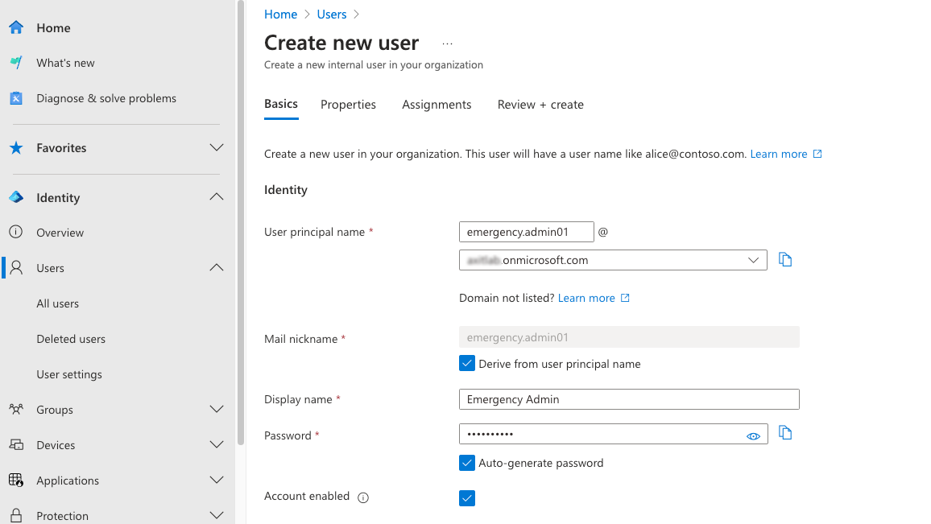Click the Applications grid icon

coord(16,481)
